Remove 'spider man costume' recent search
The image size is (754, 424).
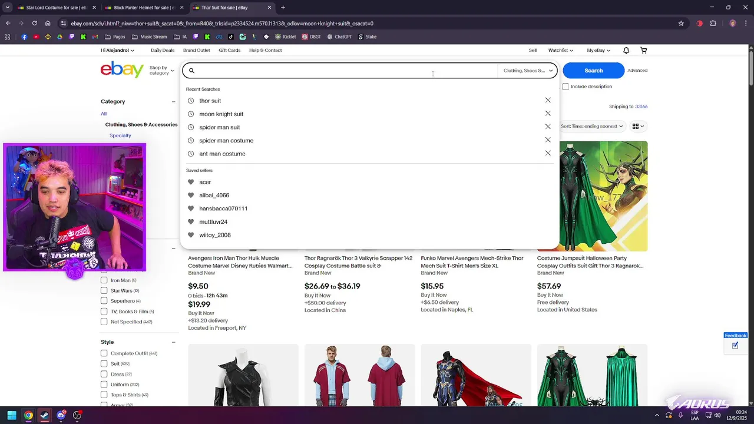click(x=548, y=140)
